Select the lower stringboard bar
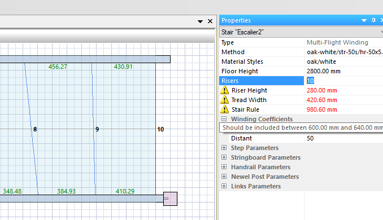The height and width of the screenshot is (220, 383). [81, 199]
